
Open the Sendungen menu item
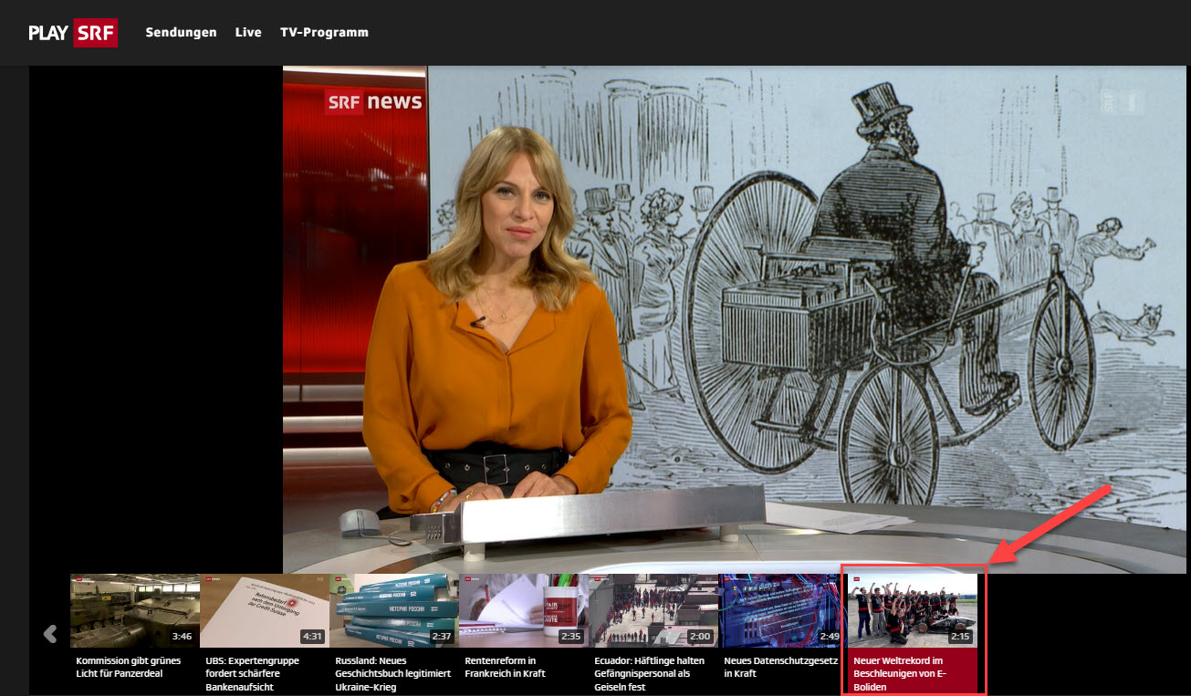(x=181, y=32)
